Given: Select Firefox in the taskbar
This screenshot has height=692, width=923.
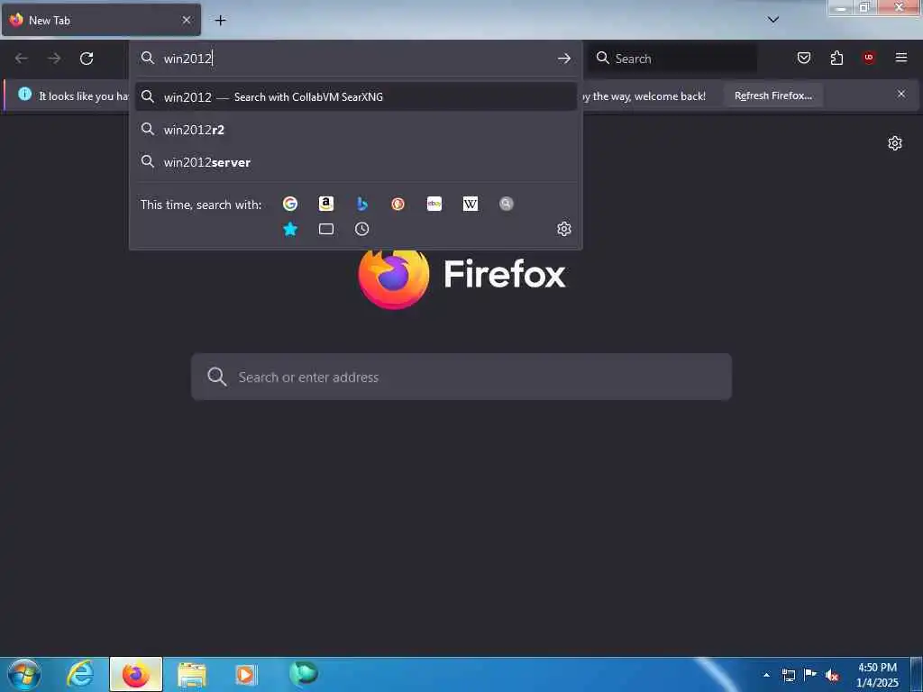Looking at the screenshot, I should point(136,674).
